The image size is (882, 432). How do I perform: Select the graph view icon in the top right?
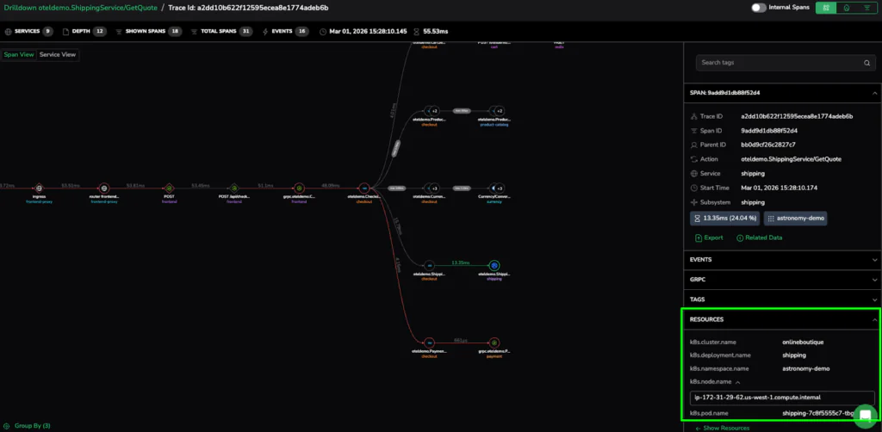pyautogui.click(x=826, y=8)
